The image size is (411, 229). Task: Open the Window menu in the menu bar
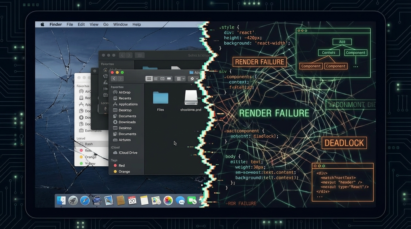click(120, 24)
